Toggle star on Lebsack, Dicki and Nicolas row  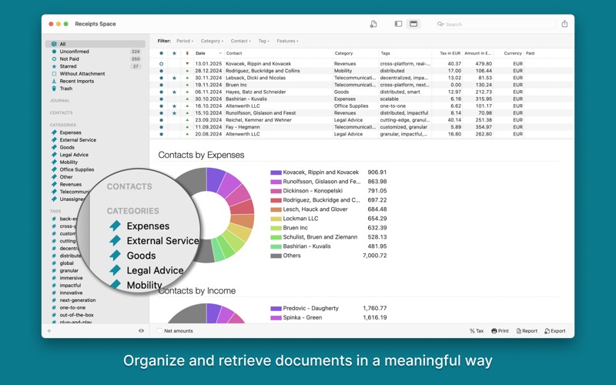pos(174,78)
